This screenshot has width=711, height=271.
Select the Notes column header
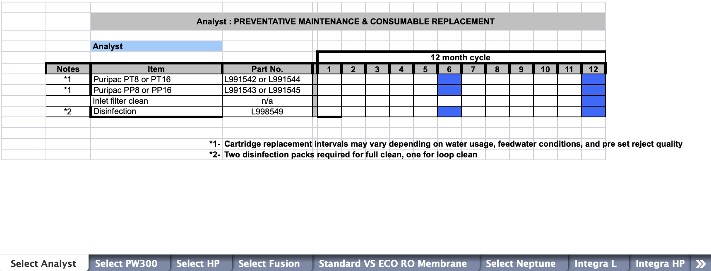coord(68,69)
